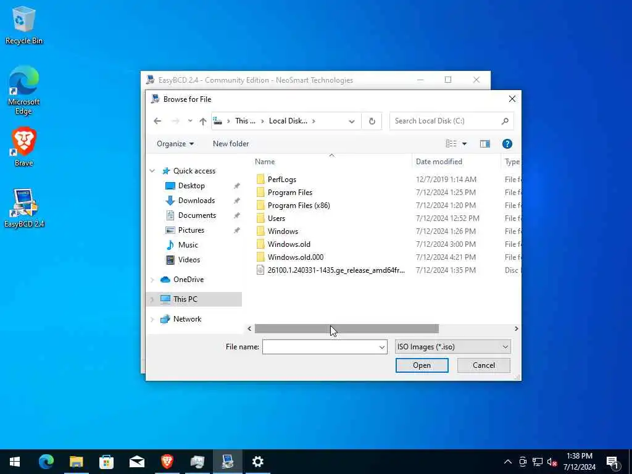The width and height of the screenshot is (632, 474).
Task: Click the muted volume tray icon
Action: click(x=552, y=462)
